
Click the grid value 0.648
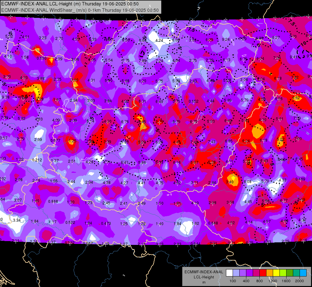pyautogui.click(x=213, y=223)
